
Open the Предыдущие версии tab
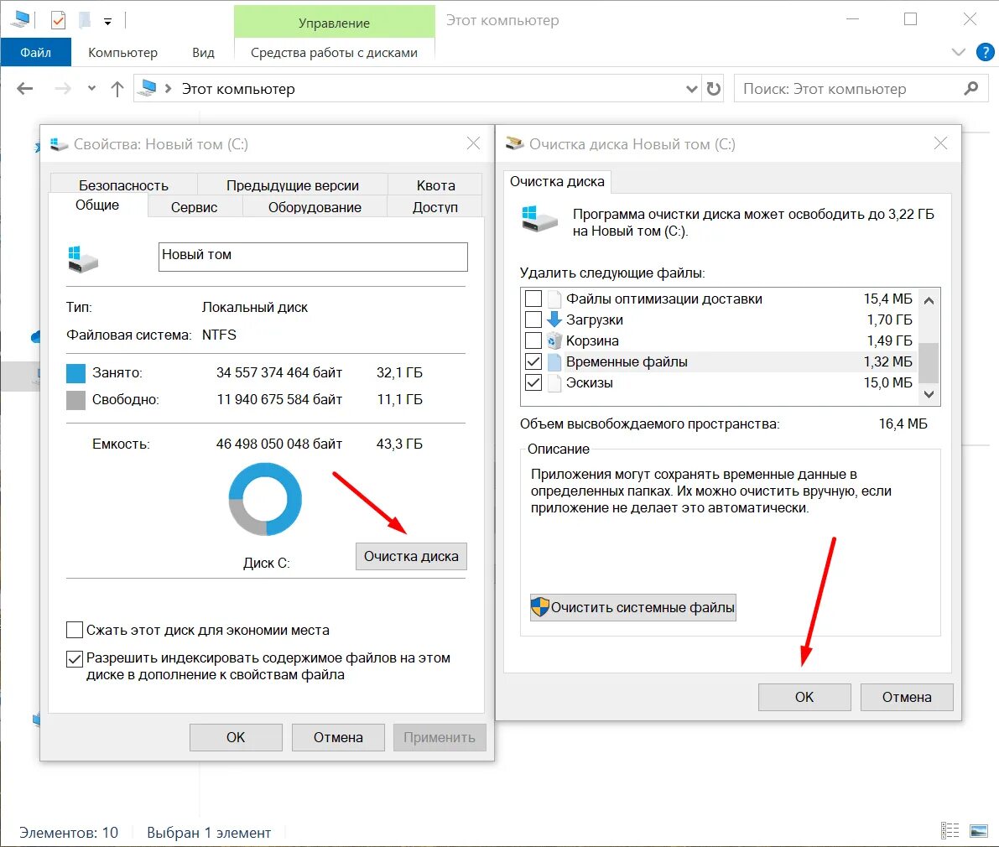coord(293,184)
